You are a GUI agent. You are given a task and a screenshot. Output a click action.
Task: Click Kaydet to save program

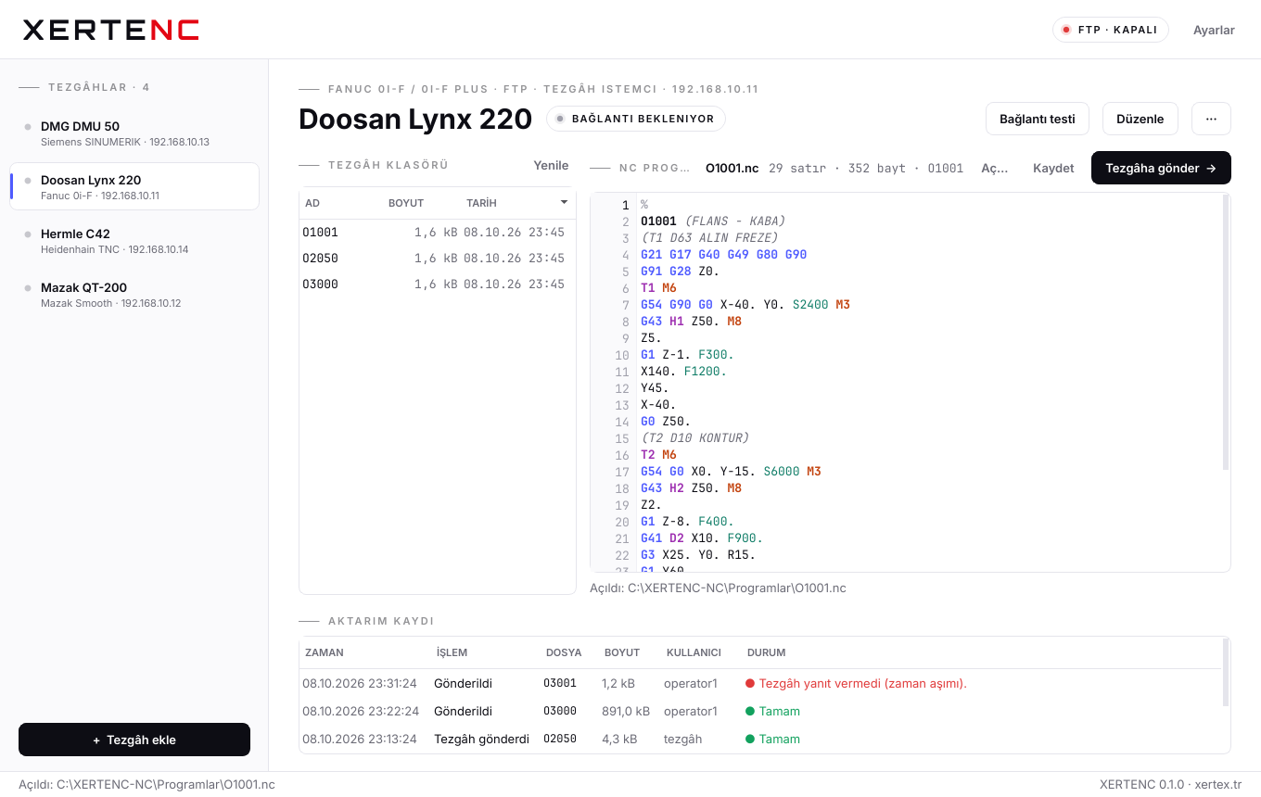coord(1053,168)
